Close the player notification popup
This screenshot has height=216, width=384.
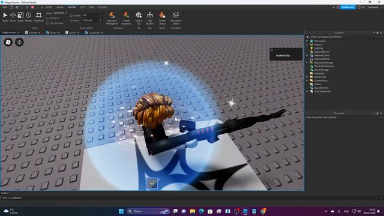[272, 50]
